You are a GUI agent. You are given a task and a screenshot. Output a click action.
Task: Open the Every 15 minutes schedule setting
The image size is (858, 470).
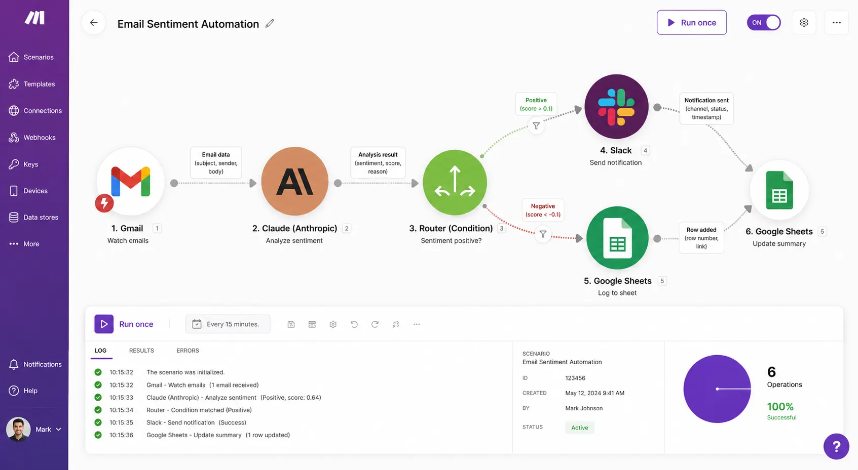[228, 324]
